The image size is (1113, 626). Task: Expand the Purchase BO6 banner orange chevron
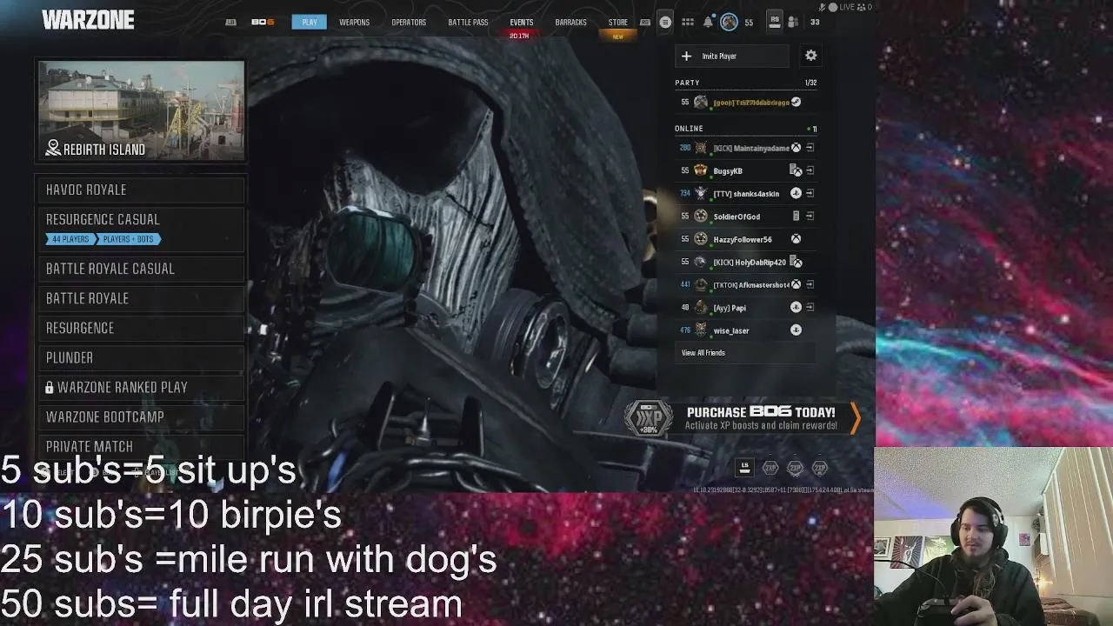[x=856, y=418]
